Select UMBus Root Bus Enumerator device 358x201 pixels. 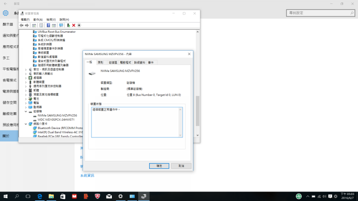click(x=56, y=32)
